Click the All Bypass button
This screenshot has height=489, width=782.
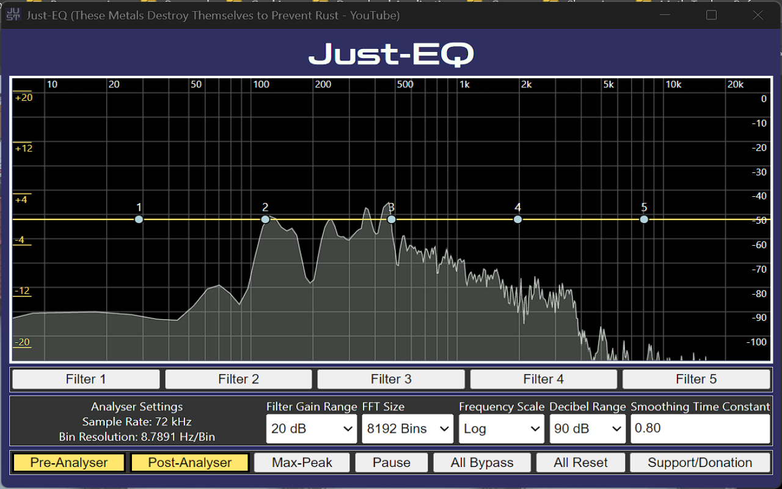[x=482, y=463]
